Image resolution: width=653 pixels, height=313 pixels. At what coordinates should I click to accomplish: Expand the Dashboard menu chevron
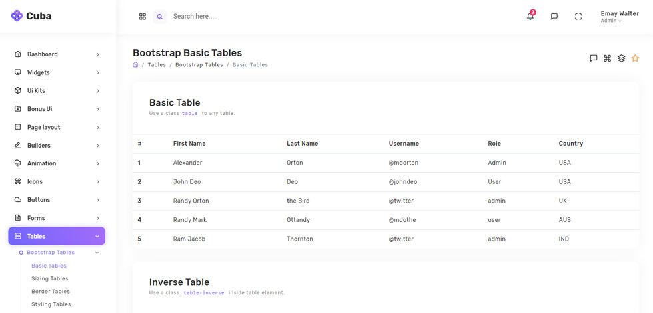click(x=98, y=54)
